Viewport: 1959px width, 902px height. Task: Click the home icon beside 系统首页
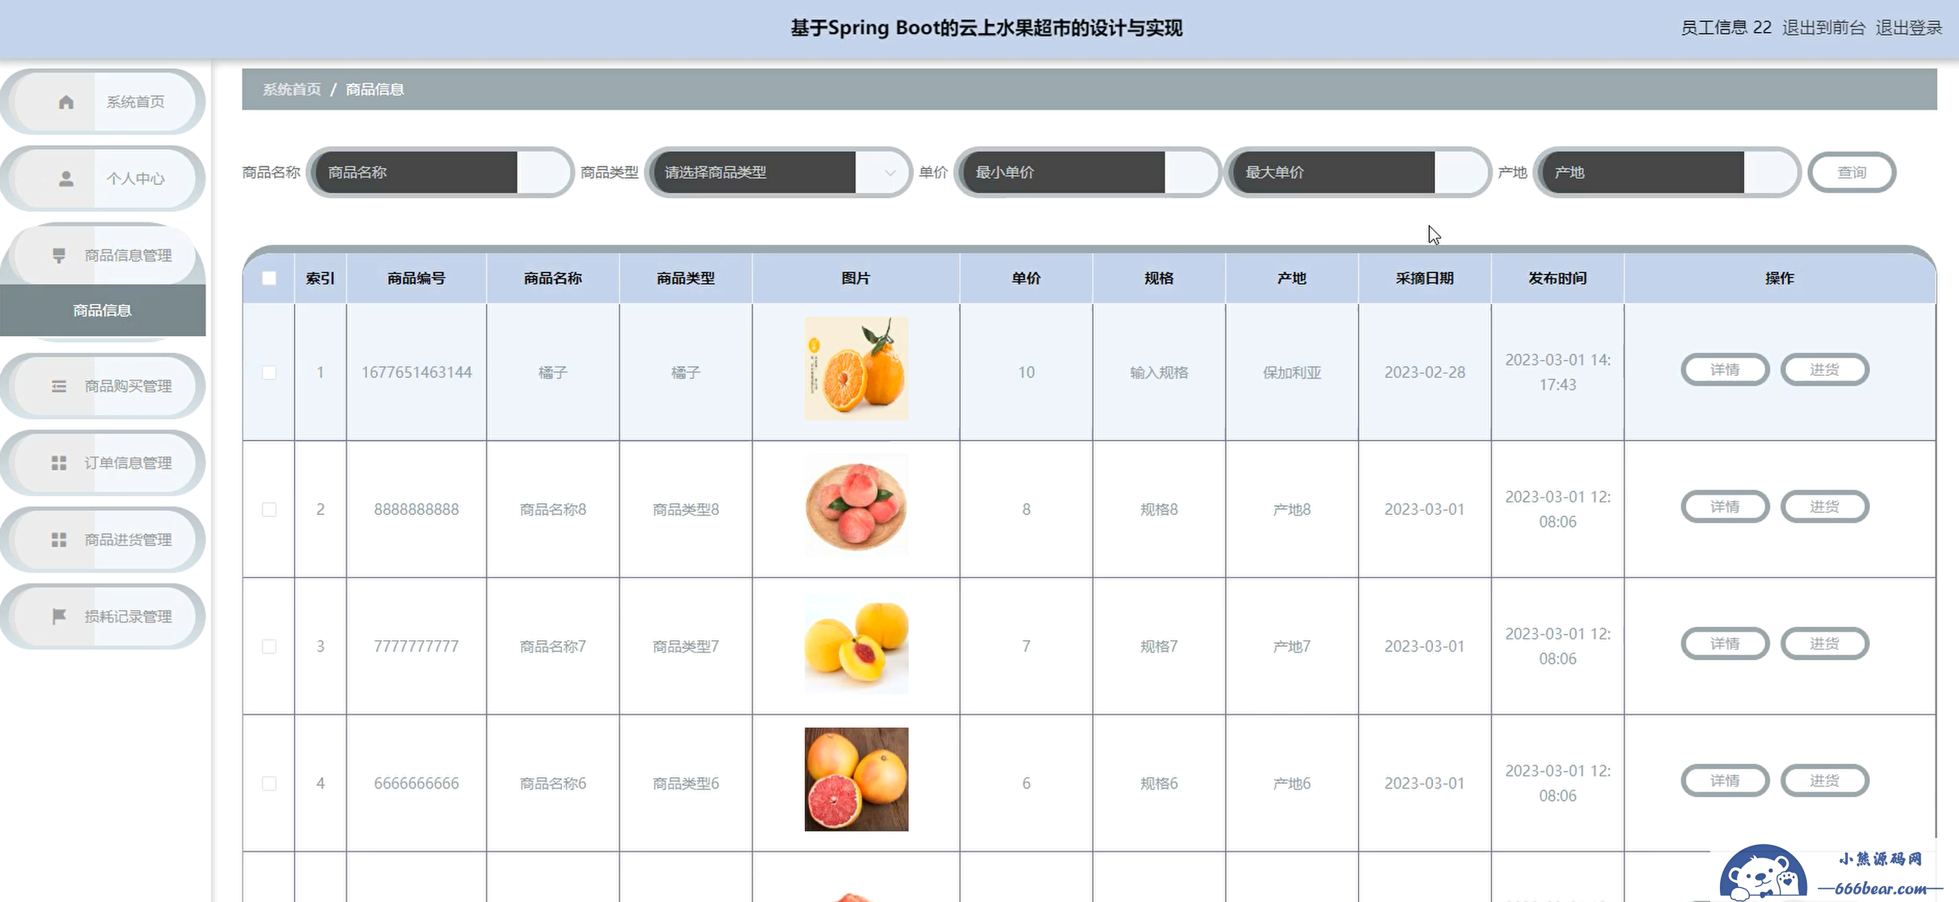pos(66,102)
